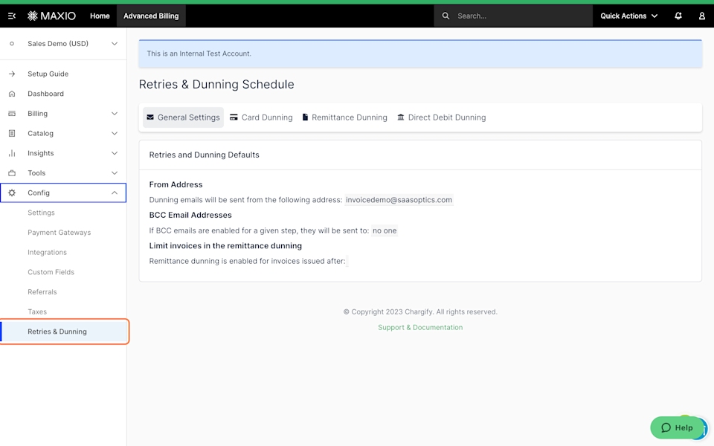Click the Config gear icon
This screenshot has width=714, height=446.
12,193
